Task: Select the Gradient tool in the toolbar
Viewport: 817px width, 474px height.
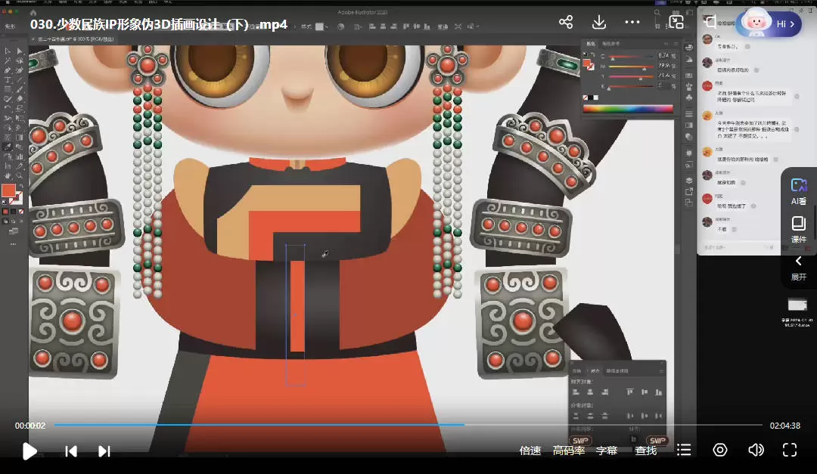Action: pyautogui.click(x=20, y=137)
